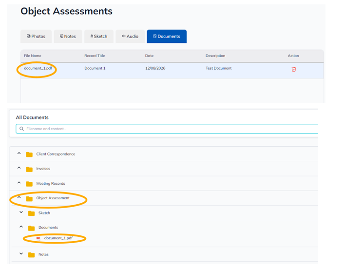Click the Notes folder icon in the tree
This screenshot has width=344, height=270.
coord(31,254)
